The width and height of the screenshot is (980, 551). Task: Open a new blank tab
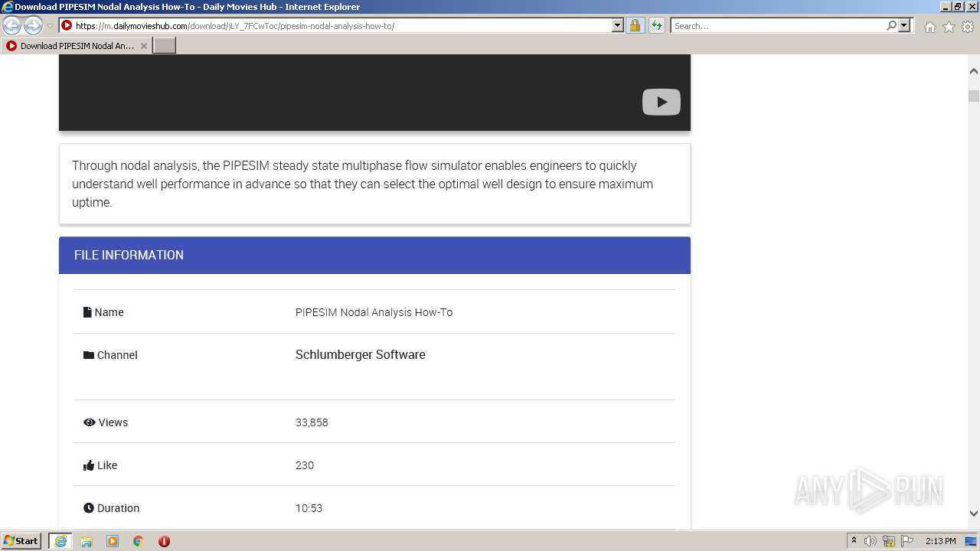165,46
